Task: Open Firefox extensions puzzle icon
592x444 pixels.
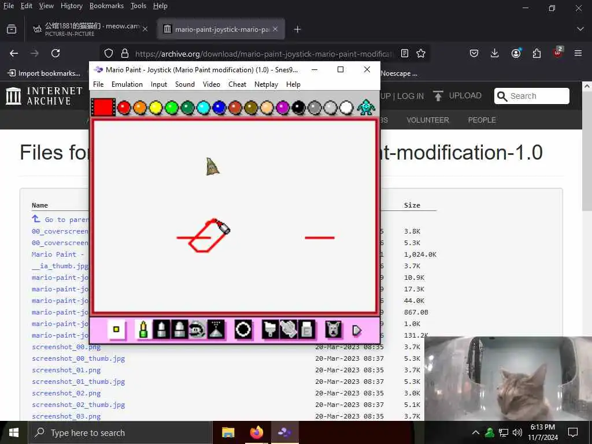Action: (x=536, y=53)
